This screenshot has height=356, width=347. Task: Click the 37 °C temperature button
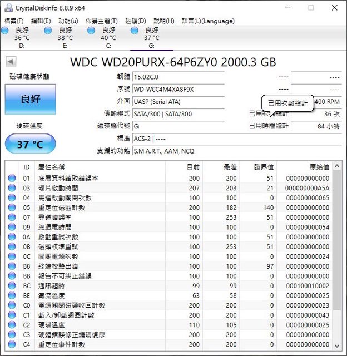(x=31, y=144)
